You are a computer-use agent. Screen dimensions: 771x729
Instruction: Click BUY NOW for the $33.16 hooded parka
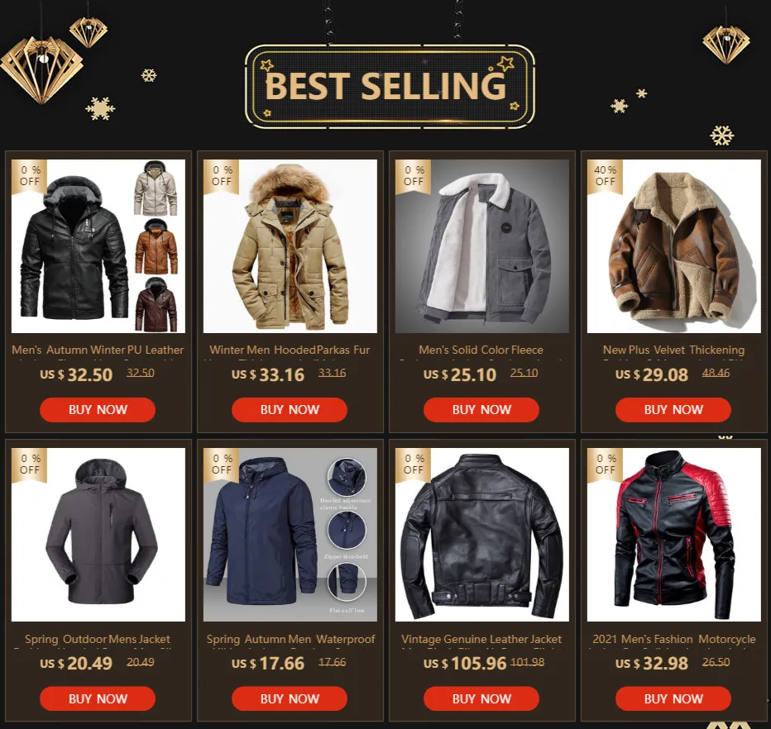tap(290, 410)
